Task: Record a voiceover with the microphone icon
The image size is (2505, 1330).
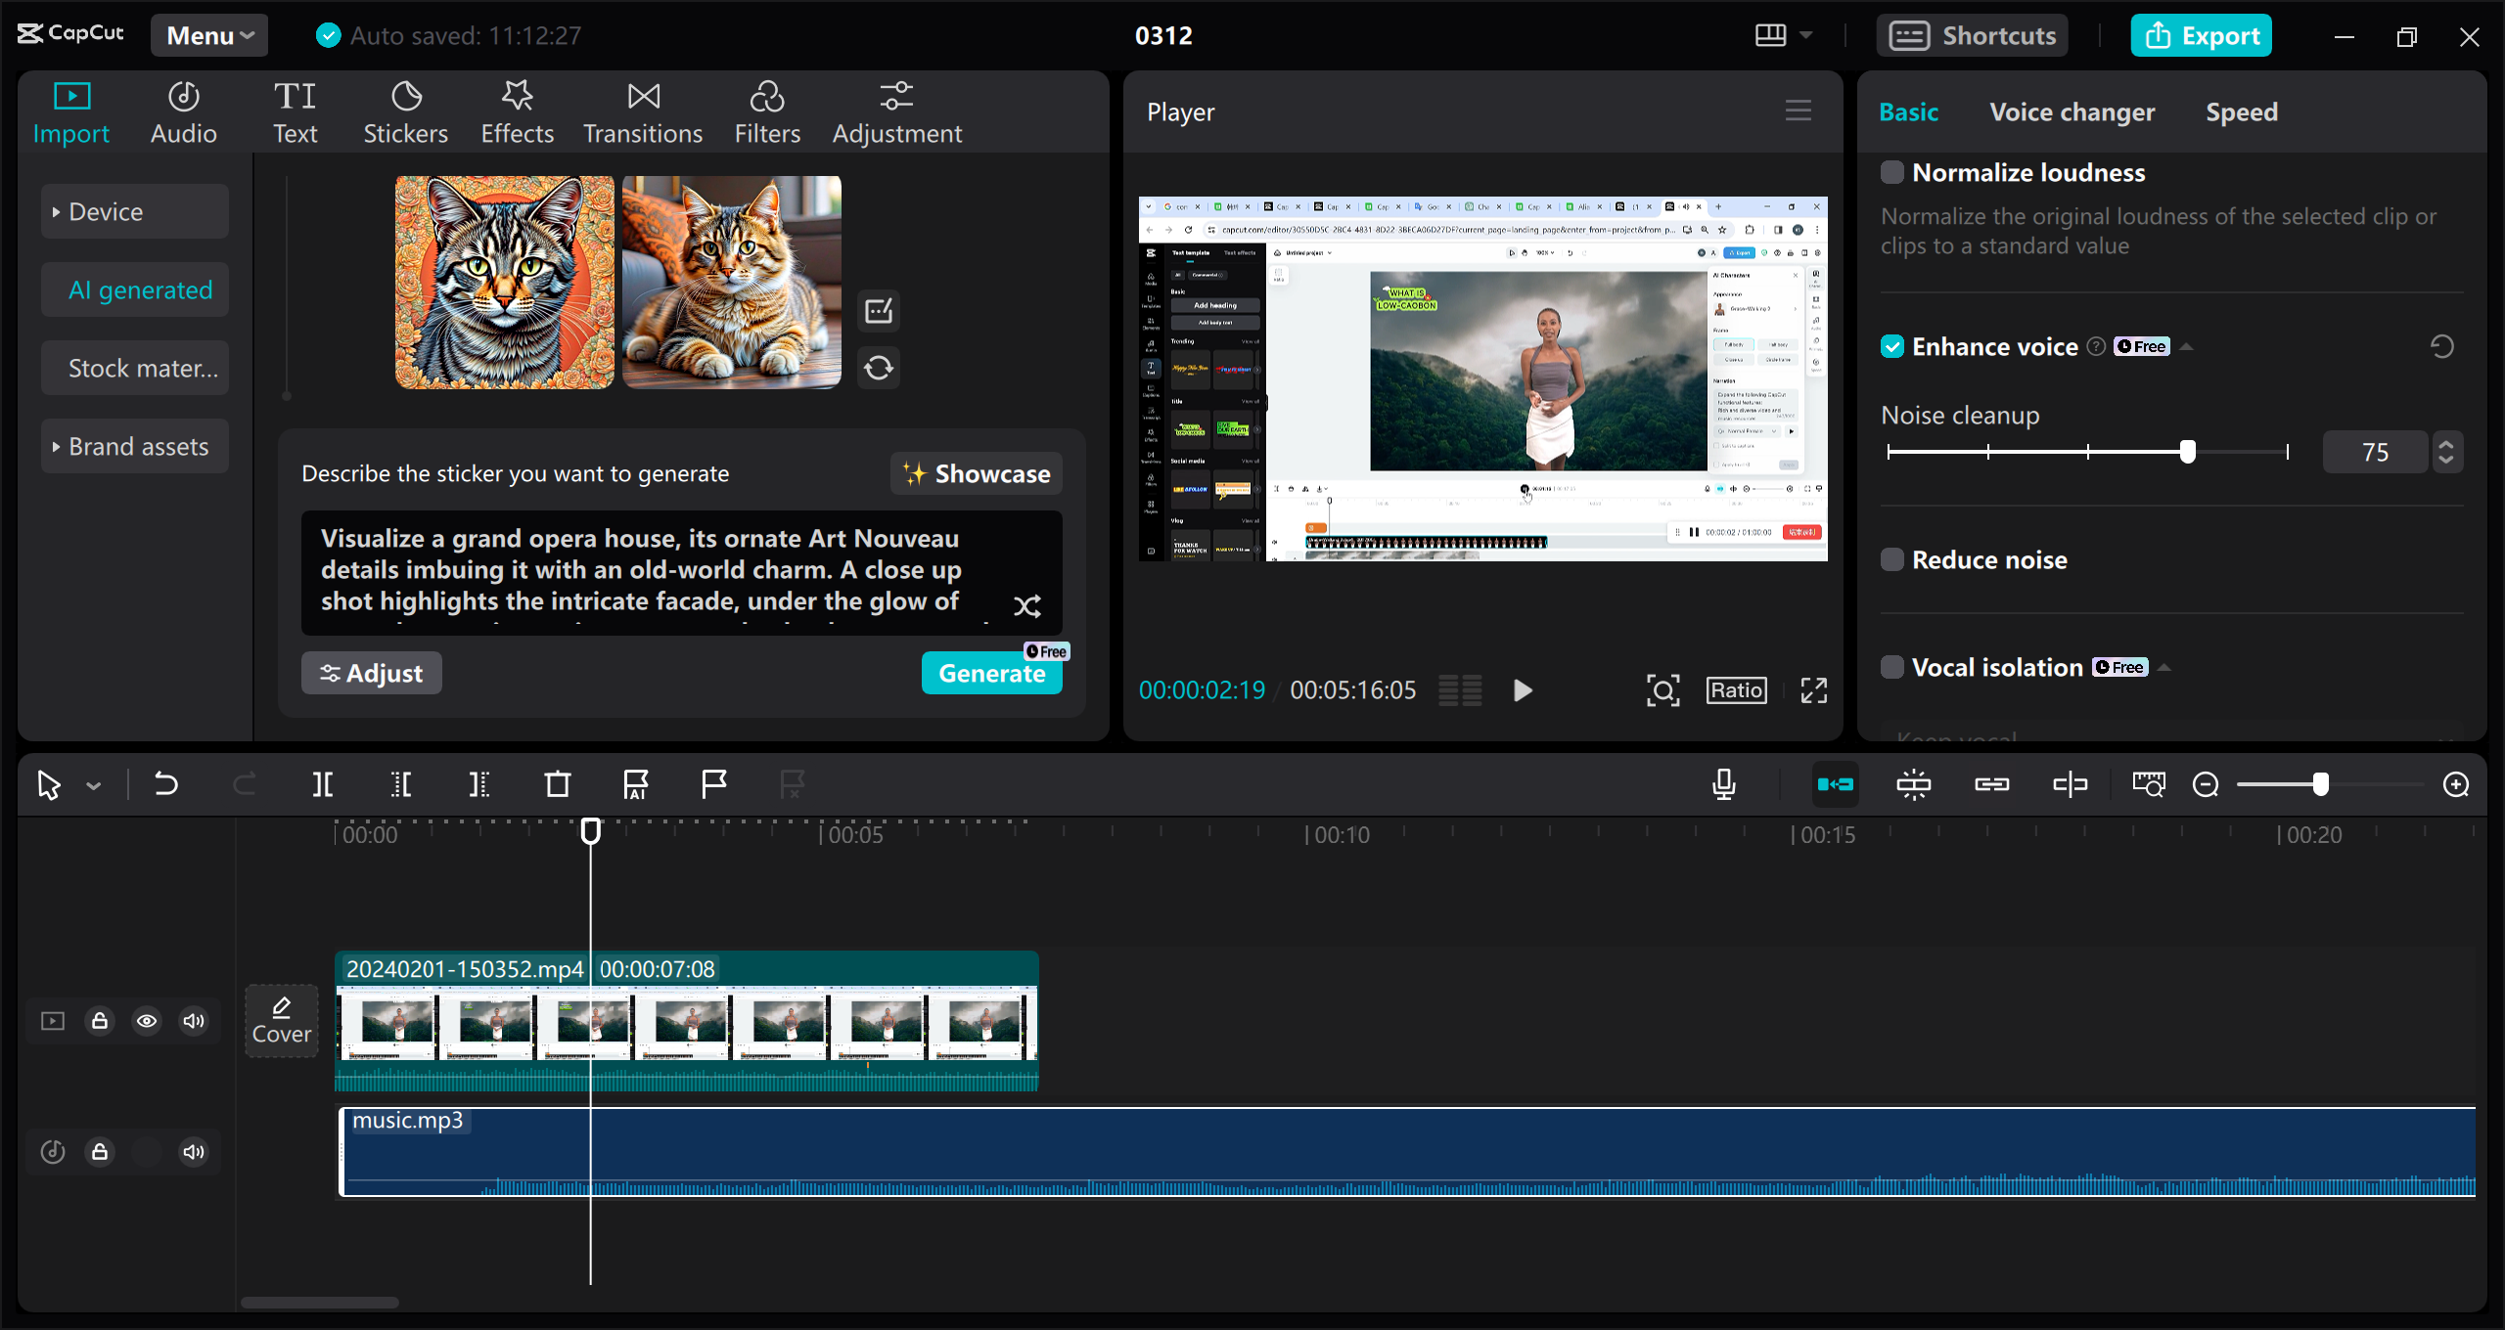Action: [1724, 783]
